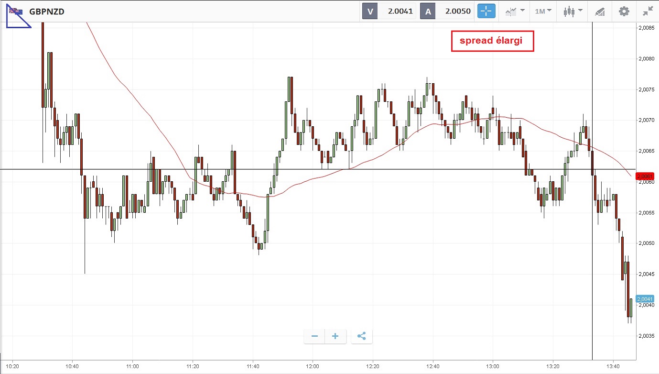The width and height of the screenshot is (659, 374).
Task: Click the 12:20 time axis label
Action: (372, 367)
